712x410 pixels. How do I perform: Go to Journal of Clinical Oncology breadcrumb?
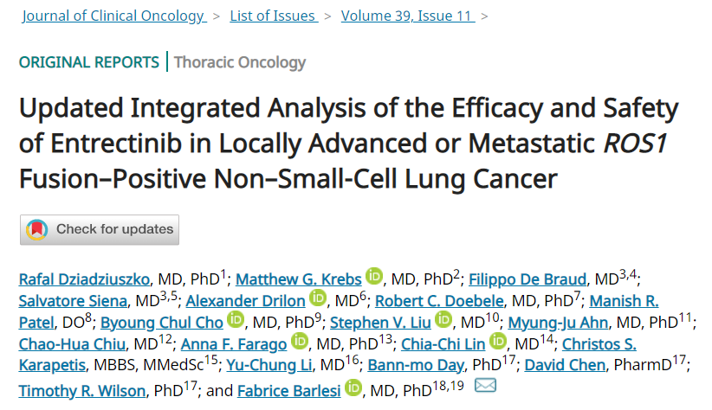112,16
